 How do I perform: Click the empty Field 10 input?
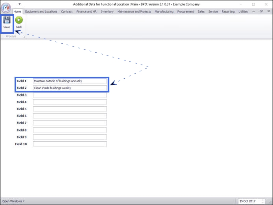[x=70, y=144]
